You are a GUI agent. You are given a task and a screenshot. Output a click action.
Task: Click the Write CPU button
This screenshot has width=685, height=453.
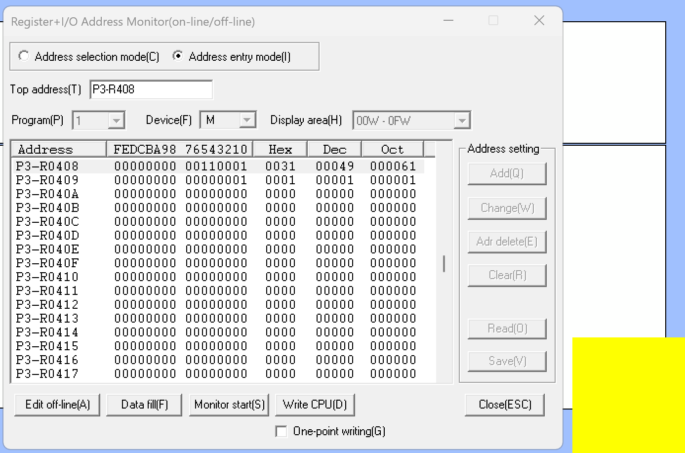315,405
